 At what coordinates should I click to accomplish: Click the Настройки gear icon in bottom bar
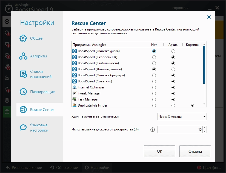point(87,168)
